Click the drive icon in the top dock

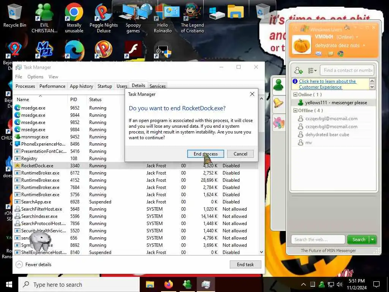tap(216, 13)
